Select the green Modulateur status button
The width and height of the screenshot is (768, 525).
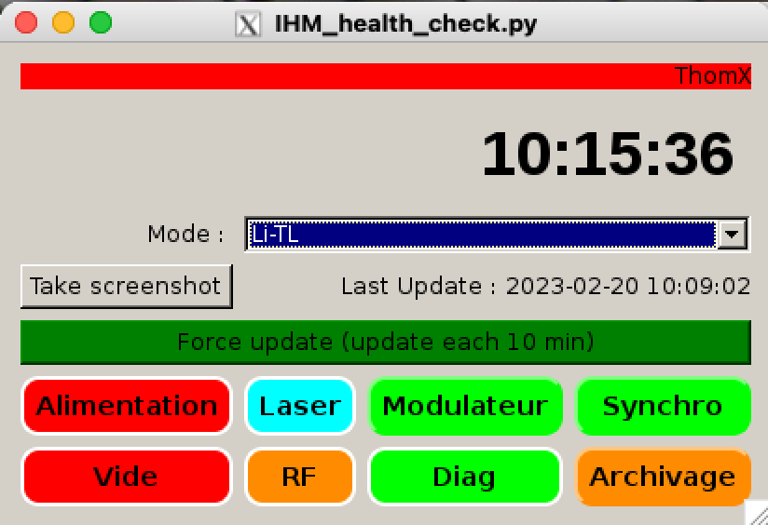point(465,406)
